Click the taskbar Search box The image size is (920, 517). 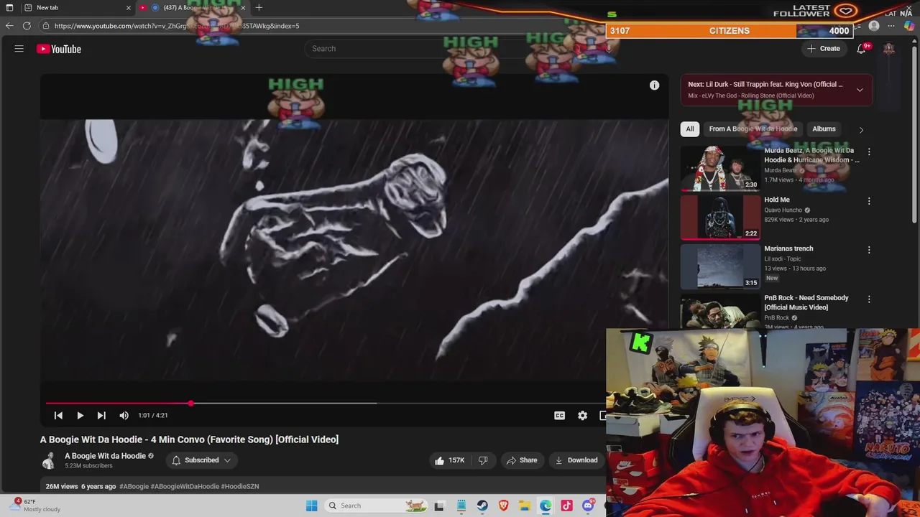pyautogui.click(x=375, y=506)
